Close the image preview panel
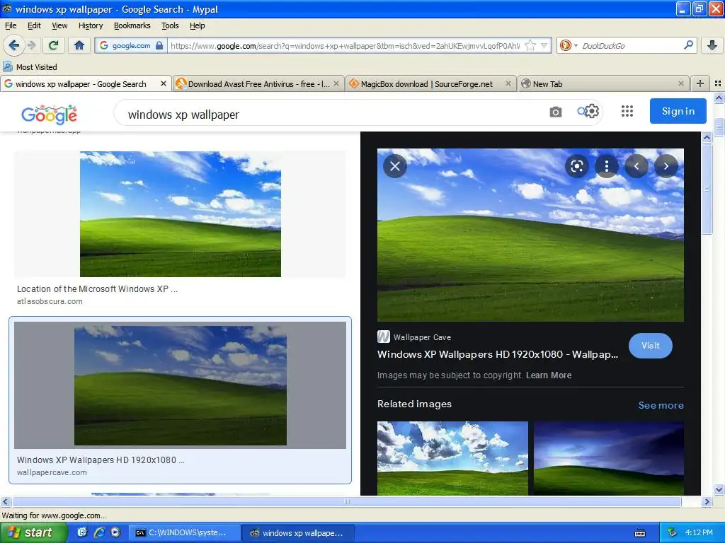725x543 pixels. click(395, 165)
